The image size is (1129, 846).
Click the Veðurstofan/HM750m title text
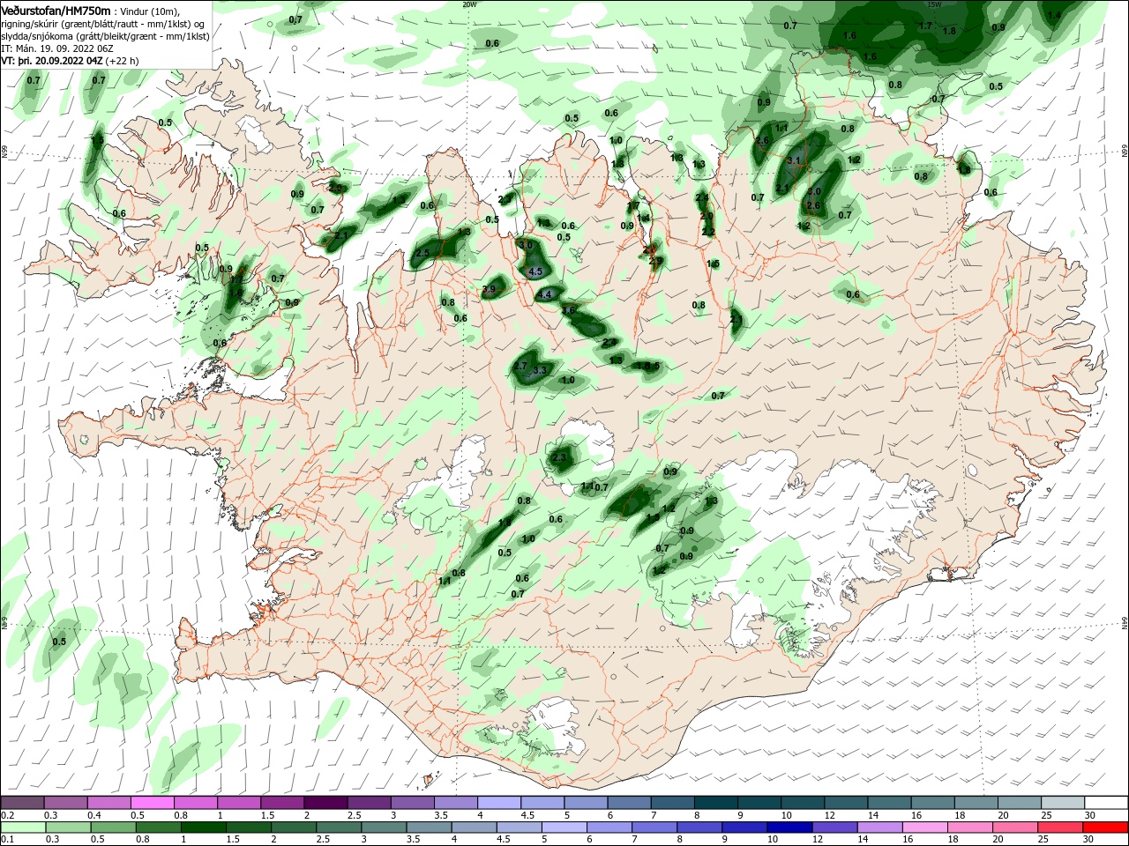click(x=56, y=10)
